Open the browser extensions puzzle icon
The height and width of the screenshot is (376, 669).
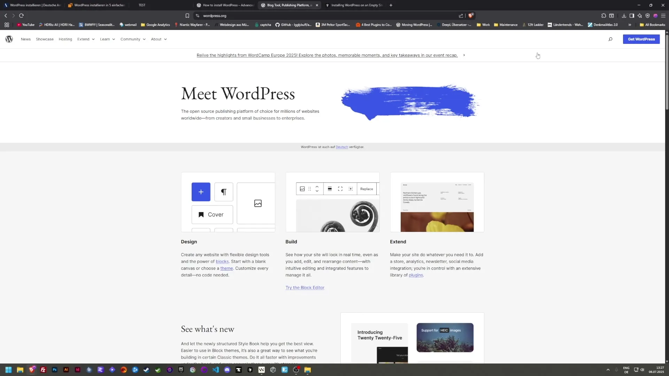[x=603, y=16]
